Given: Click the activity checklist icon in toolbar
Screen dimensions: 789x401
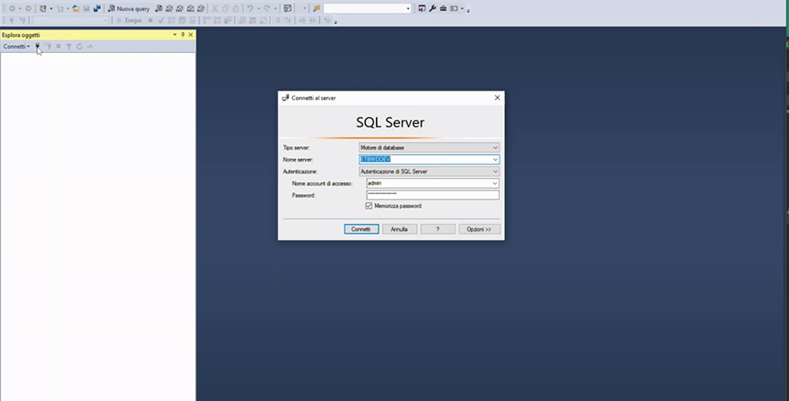Looking at the screenshot, I should [287, 9].
